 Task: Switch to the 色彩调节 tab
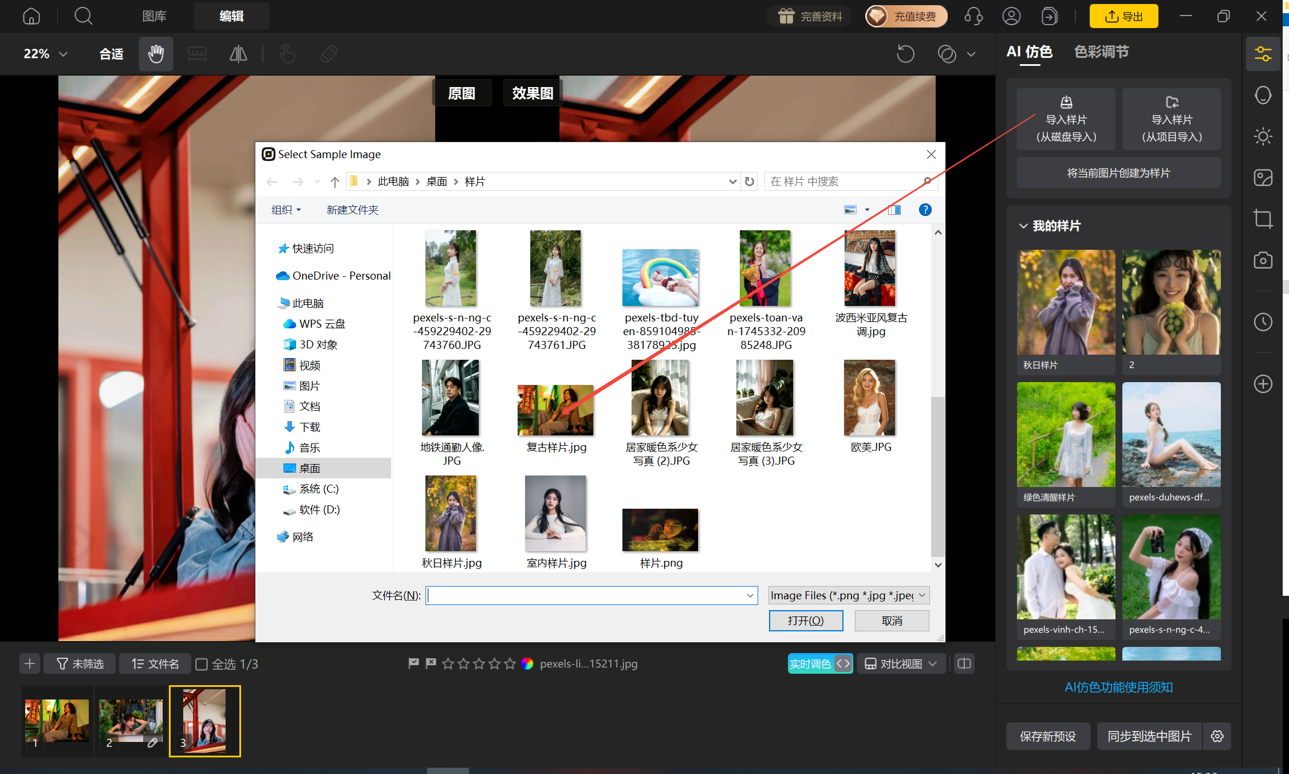coord(1101,52)
